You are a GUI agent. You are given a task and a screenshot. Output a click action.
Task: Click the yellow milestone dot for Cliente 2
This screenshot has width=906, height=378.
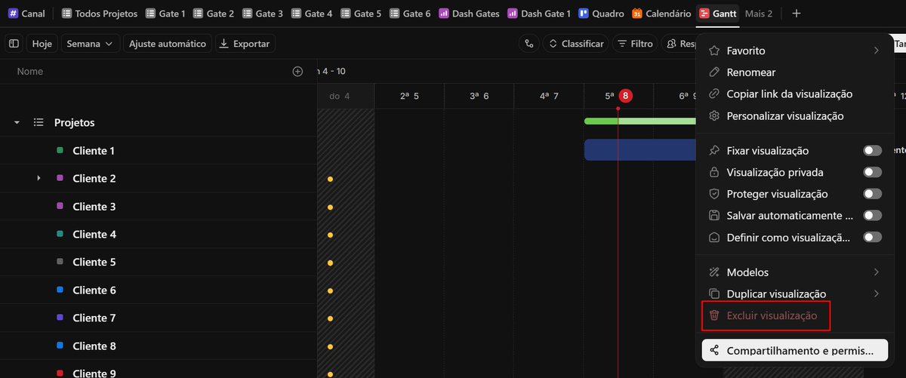[330, 180]
